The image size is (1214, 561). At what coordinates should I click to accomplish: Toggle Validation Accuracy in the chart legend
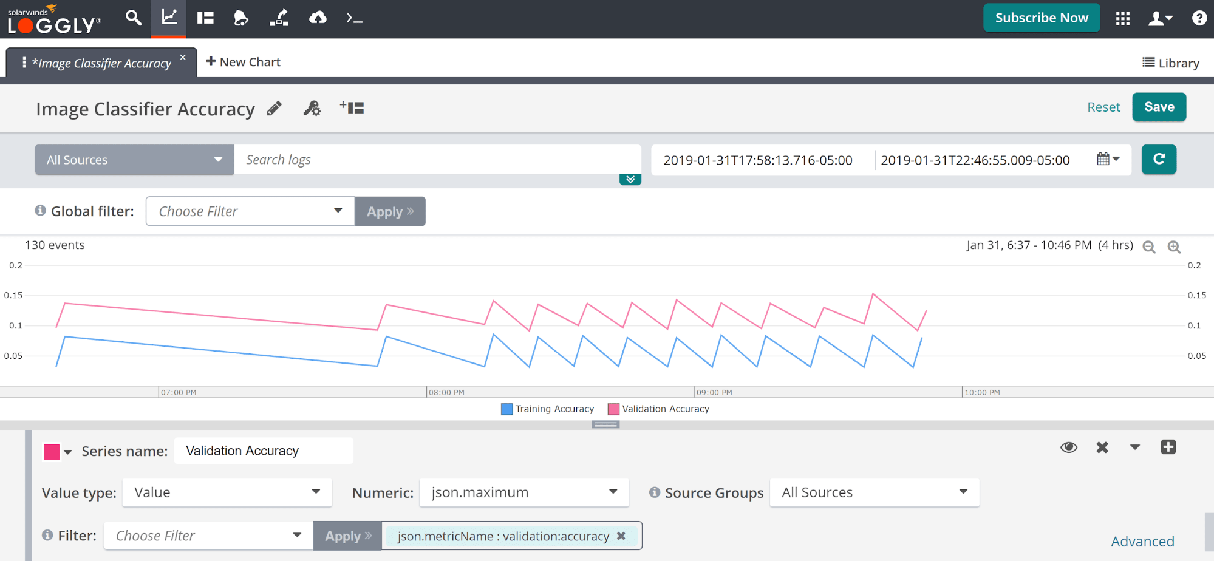pos(658,409)
